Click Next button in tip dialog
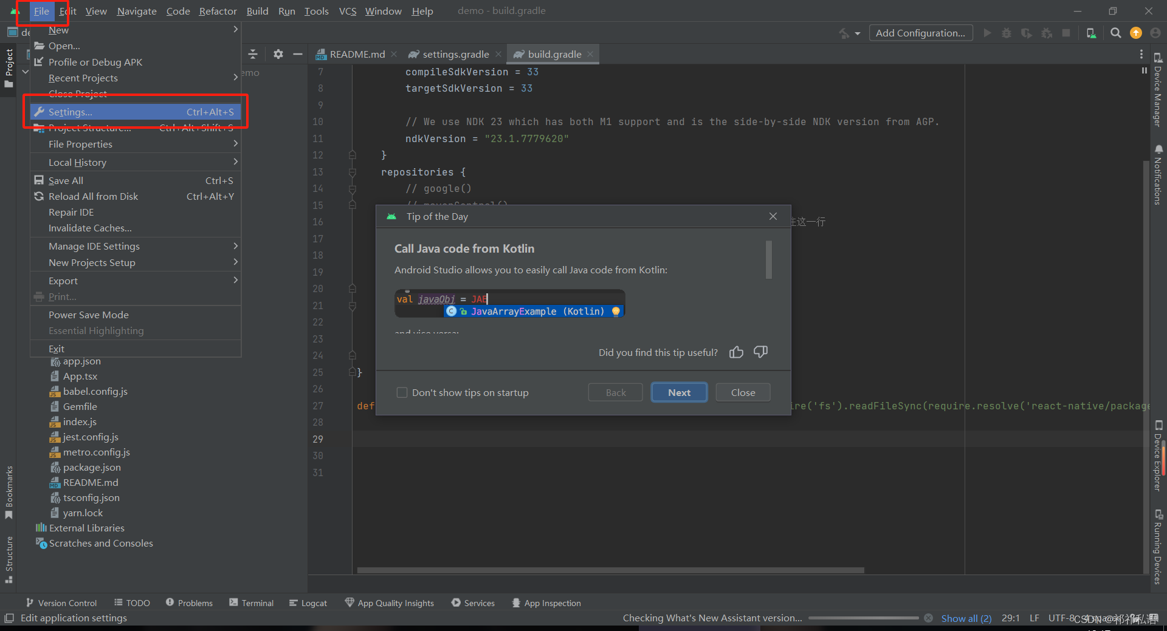Image resolution: width=1167 pixels, height=631 pixels. 679,392
